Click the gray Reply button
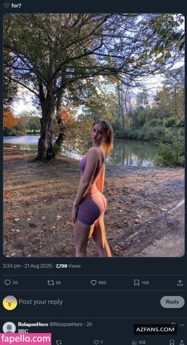This screenshot has width=187, height=345. tap(172, 302)
